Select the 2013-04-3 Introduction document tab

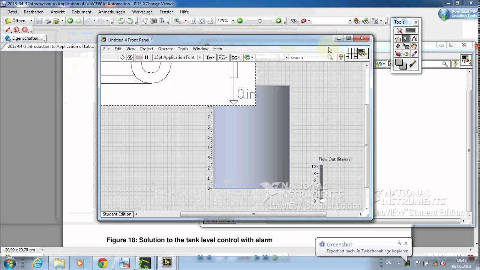tap(51, 46)
